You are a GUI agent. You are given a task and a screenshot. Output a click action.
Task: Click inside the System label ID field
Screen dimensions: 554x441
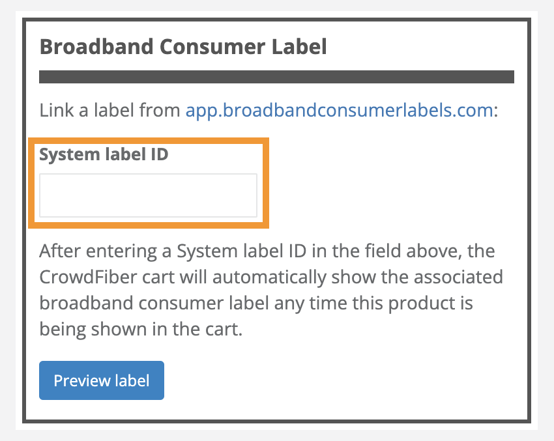(x=148, y=195)
